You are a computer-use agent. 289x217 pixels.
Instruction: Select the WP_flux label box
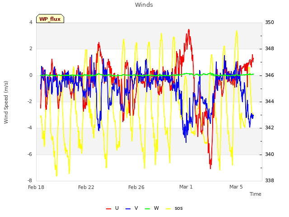[50, 19]
